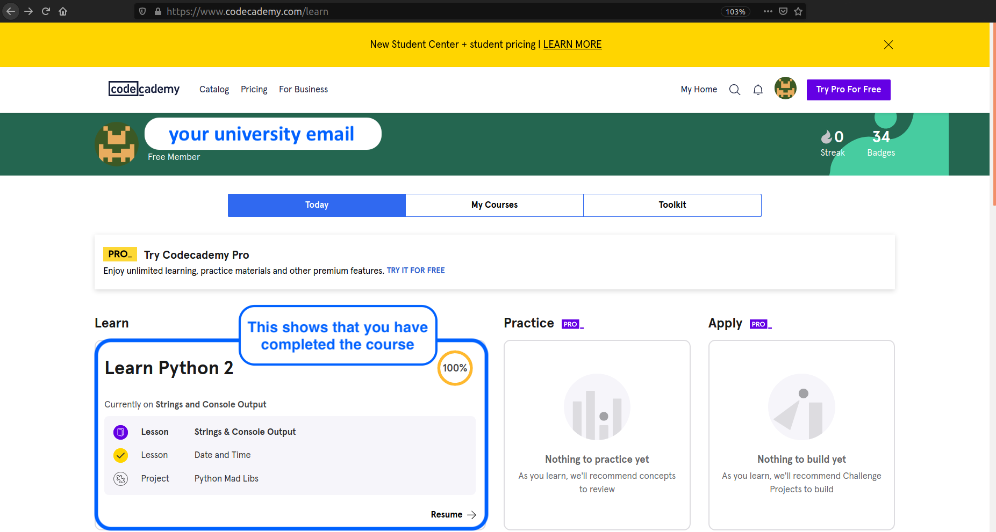Select the Today tab

(317, 205)
